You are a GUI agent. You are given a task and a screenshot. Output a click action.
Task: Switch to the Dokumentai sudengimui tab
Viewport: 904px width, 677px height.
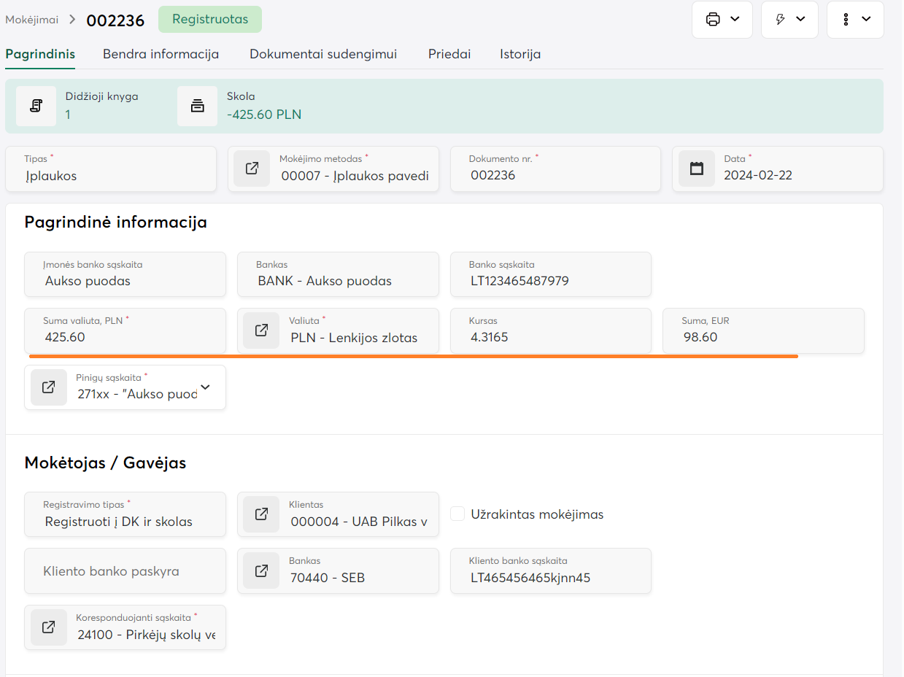pos(323,54)
